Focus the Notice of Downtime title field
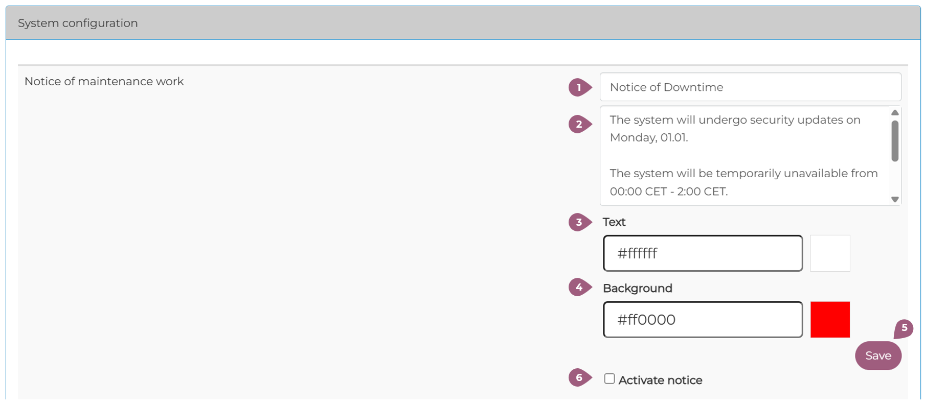Screen dimensions: 925x404 [x=750, y=87]
